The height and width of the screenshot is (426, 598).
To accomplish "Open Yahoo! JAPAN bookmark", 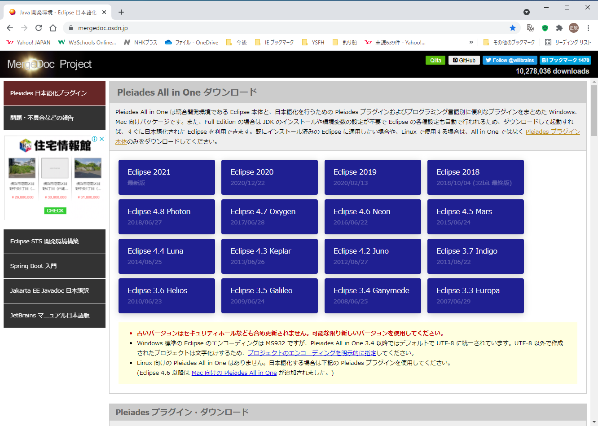I will click(29, 42).
